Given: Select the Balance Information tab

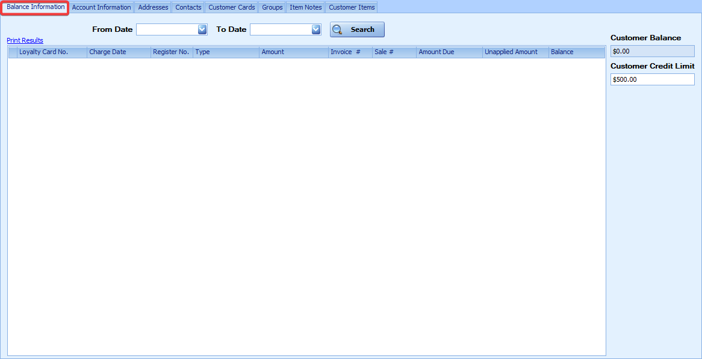Looking at the screenshot, I should click(x=36, y=7).
